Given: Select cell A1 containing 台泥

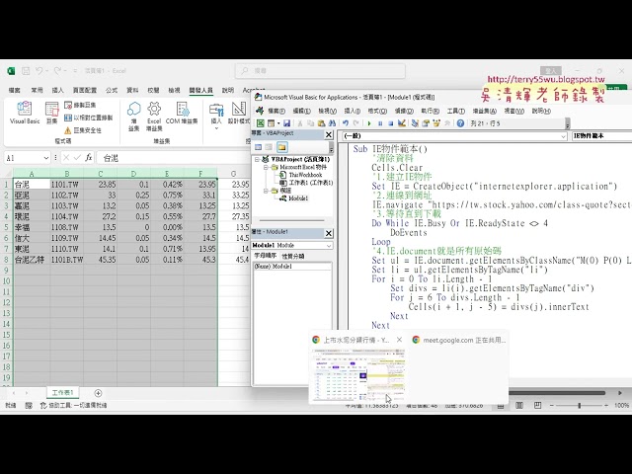Looking at the screenshot, I should [32, 185].
